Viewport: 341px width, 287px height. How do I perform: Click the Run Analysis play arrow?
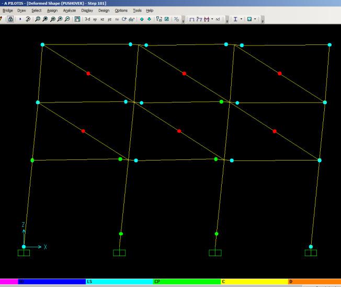click(20, 19)
